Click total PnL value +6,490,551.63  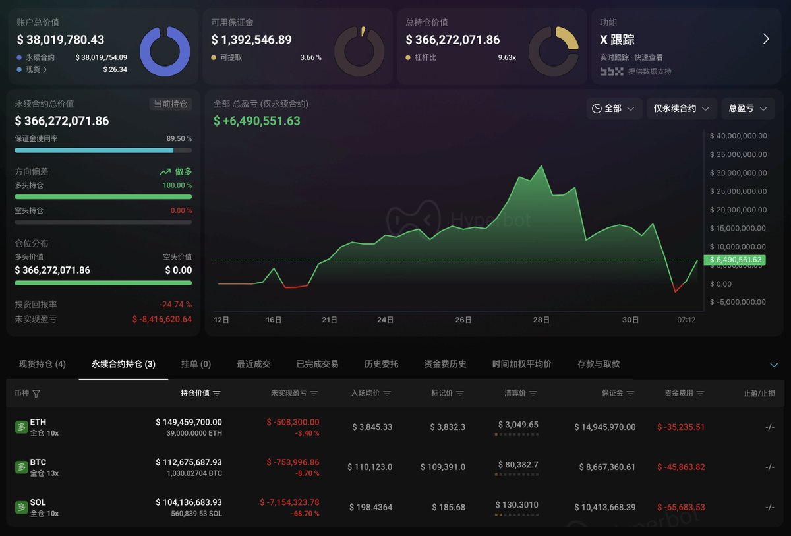click(x=256, y=121)
